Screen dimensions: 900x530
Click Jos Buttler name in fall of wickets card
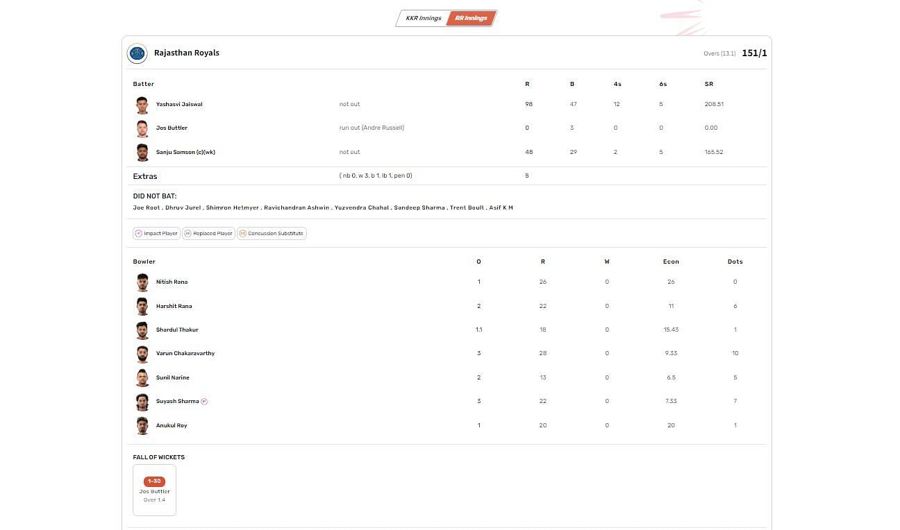click(154, 491)
